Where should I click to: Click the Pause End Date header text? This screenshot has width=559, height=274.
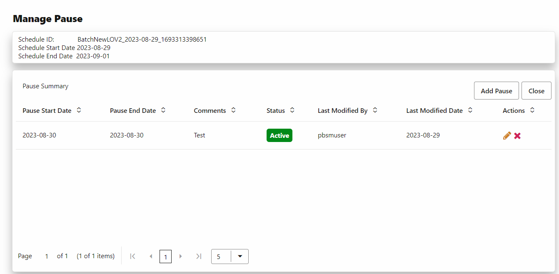133,111
